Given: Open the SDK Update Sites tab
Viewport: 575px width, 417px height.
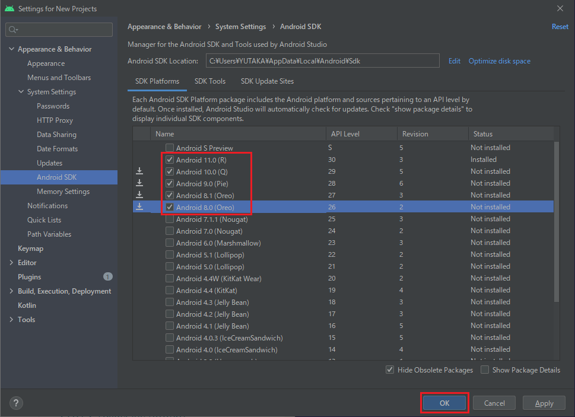Looking at the screenshot, I should click(x=267, y=81).
